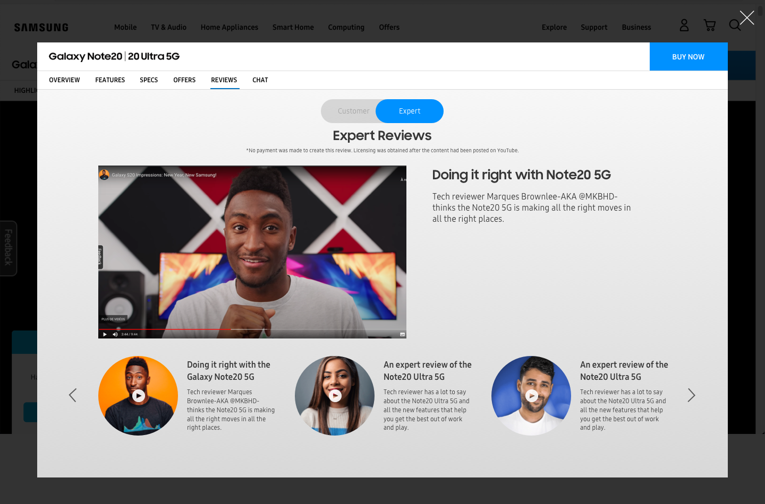Open the CHAT tab
Image resolution: width=765 pixels, height=504 pixels.
260,80
